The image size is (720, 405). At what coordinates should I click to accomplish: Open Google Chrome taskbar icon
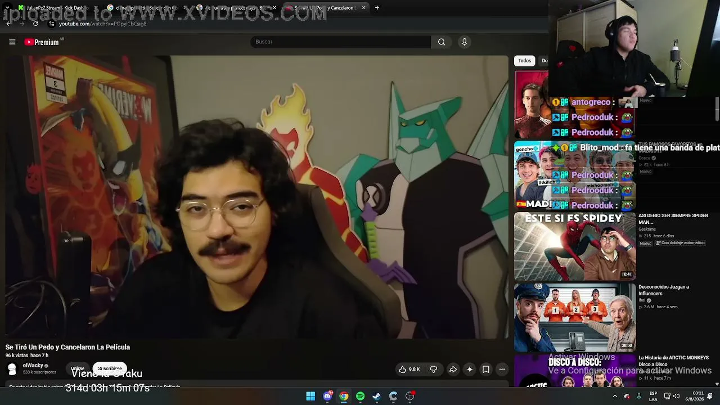344,397
